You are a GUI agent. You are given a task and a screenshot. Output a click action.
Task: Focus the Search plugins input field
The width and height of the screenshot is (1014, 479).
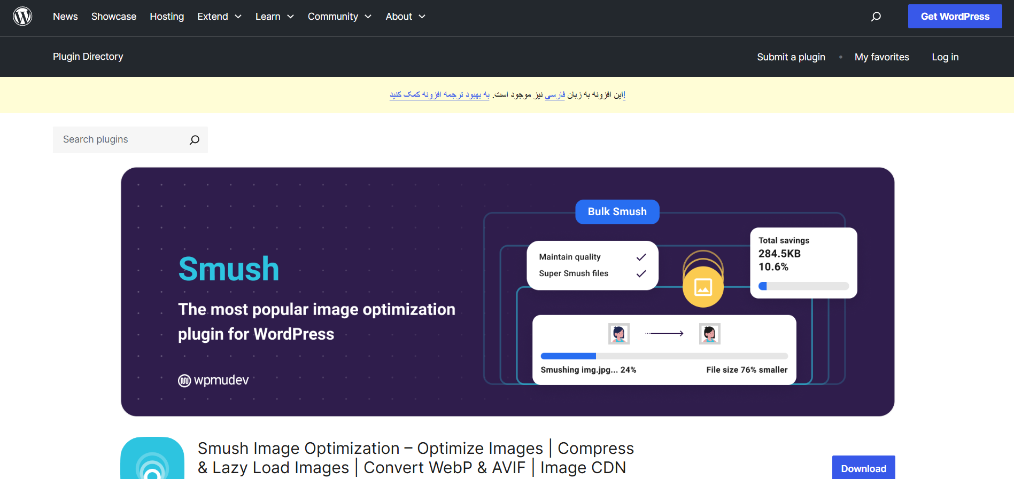tap(120, 140)
